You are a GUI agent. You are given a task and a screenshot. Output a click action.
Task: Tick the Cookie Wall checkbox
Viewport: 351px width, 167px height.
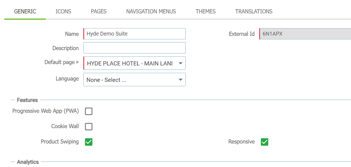point(89,127)
